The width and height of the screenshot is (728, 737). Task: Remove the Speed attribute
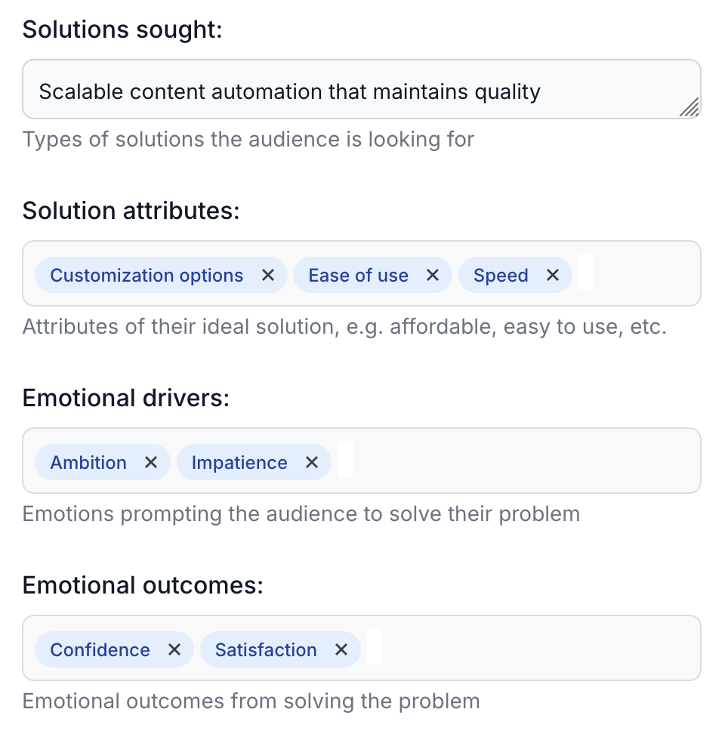[554, 275]
